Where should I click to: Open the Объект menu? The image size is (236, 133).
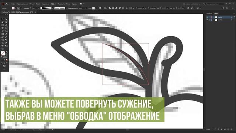pos(32,4)
